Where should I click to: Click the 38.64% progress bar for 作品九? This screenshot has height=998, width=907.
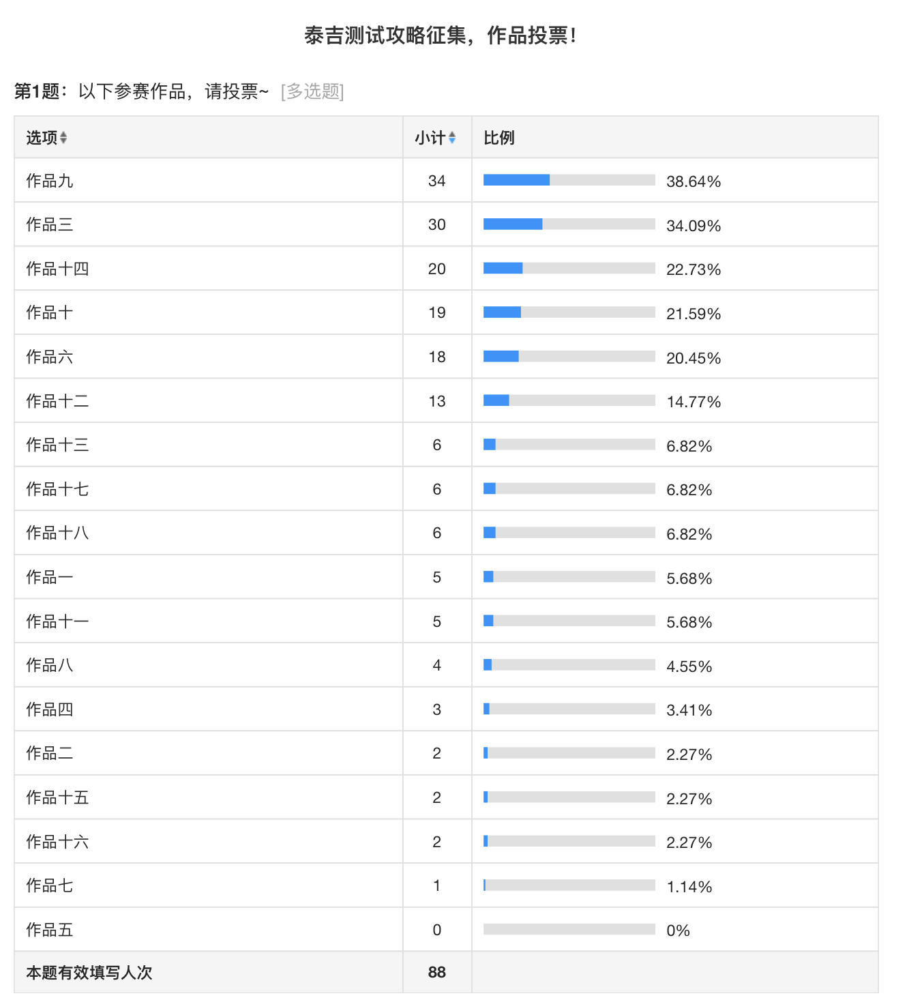[569, 180]
